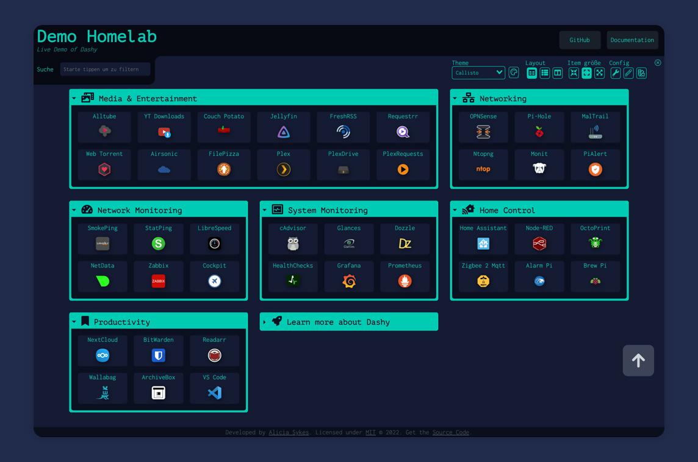This screenshot has height=462, width=698.
Task: Click the GitHub button
Action: tap(580, 40)
